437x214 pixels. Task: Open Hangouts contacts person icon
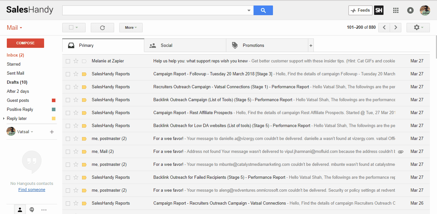pyautogui.click(x=20, y=210)
